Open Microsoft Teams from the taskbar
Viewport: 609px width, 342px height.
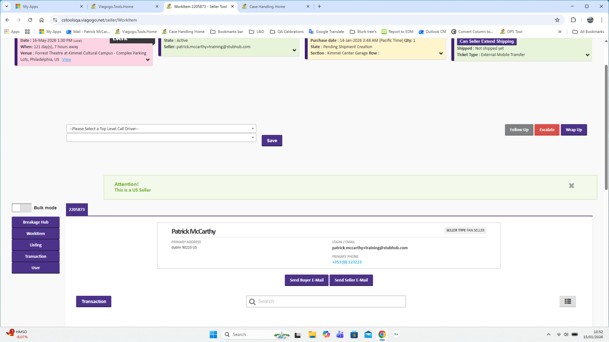point(340,334)
